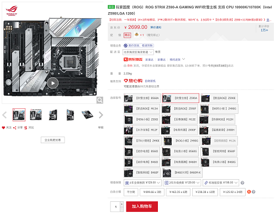Click the high-price recycling service badge
This screenshot has width=276, height=214.
(x=139, y=45)
